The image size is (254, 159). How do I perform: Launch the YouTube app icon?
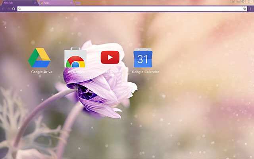pyautogui.click(x=110, y=57)
